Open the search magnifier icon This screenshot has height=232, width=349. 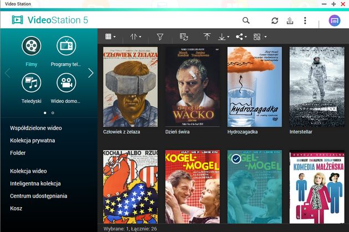pos(246,20)
